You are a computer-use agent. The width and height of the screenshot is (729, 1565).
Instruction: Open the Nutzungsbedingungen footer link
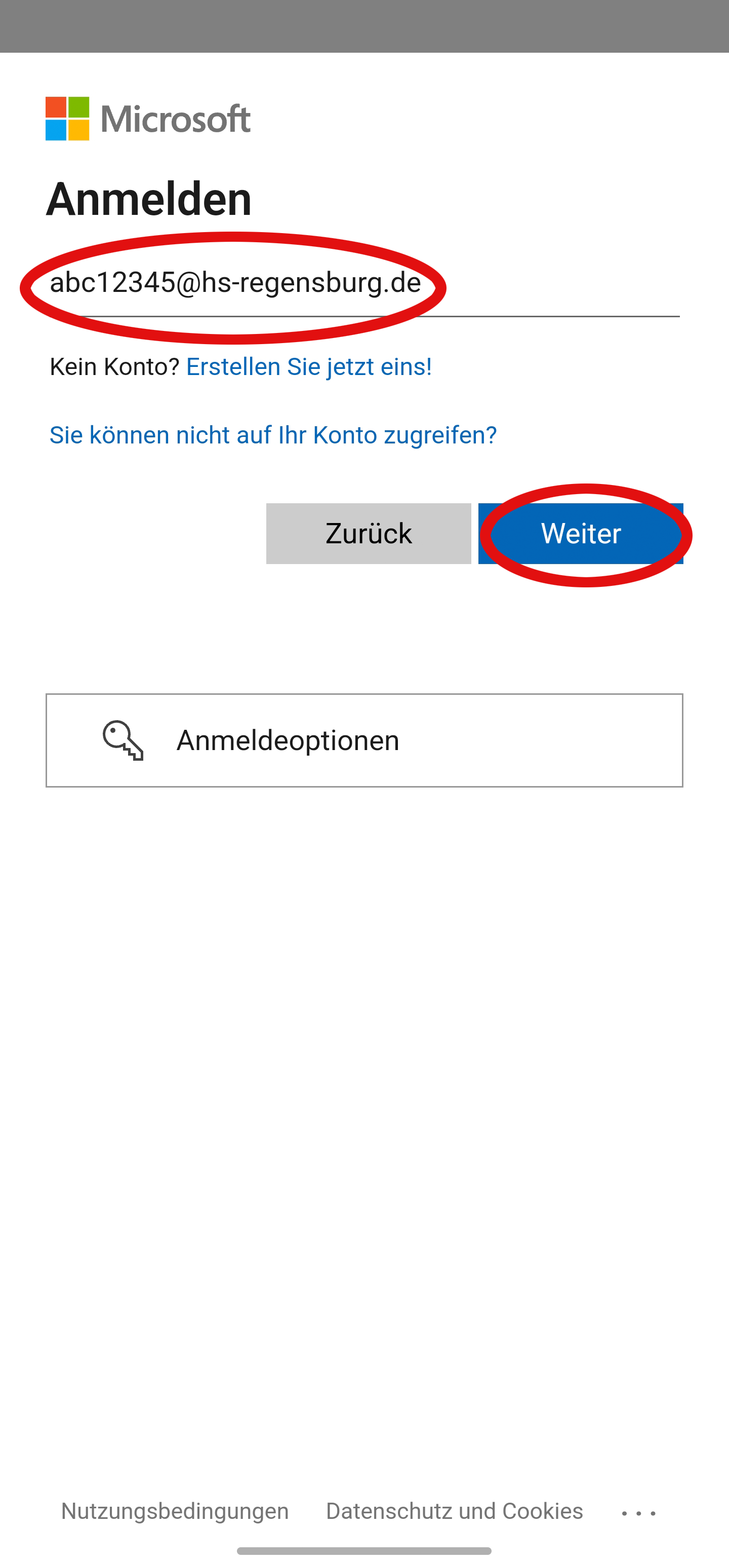175,1511
